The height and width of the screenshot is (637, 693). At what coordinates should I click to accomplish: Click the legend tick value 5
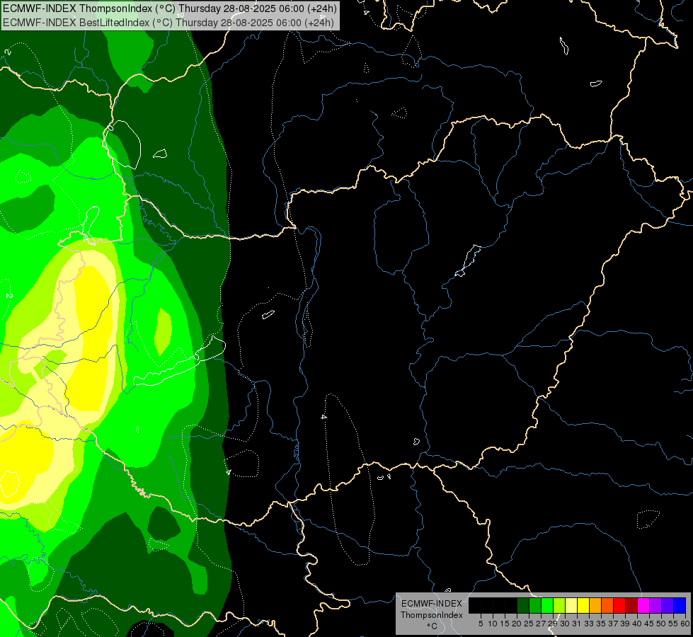tap(481, 624)
